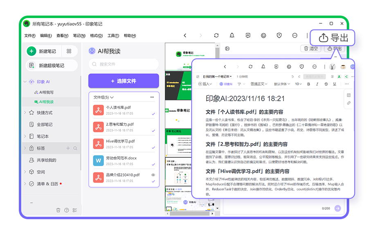Toggle the panel layout icon left of 清空

coord(227,48)
